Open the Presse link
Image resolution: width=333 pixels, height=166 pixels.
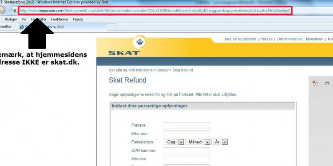pos(266,39)
